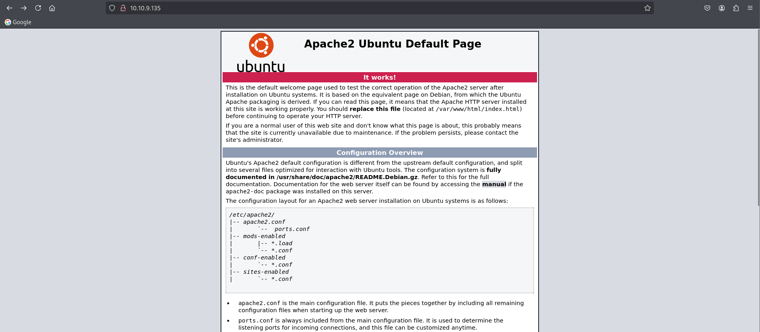Click 'ports.conf' in the config tree

(292, 229)
